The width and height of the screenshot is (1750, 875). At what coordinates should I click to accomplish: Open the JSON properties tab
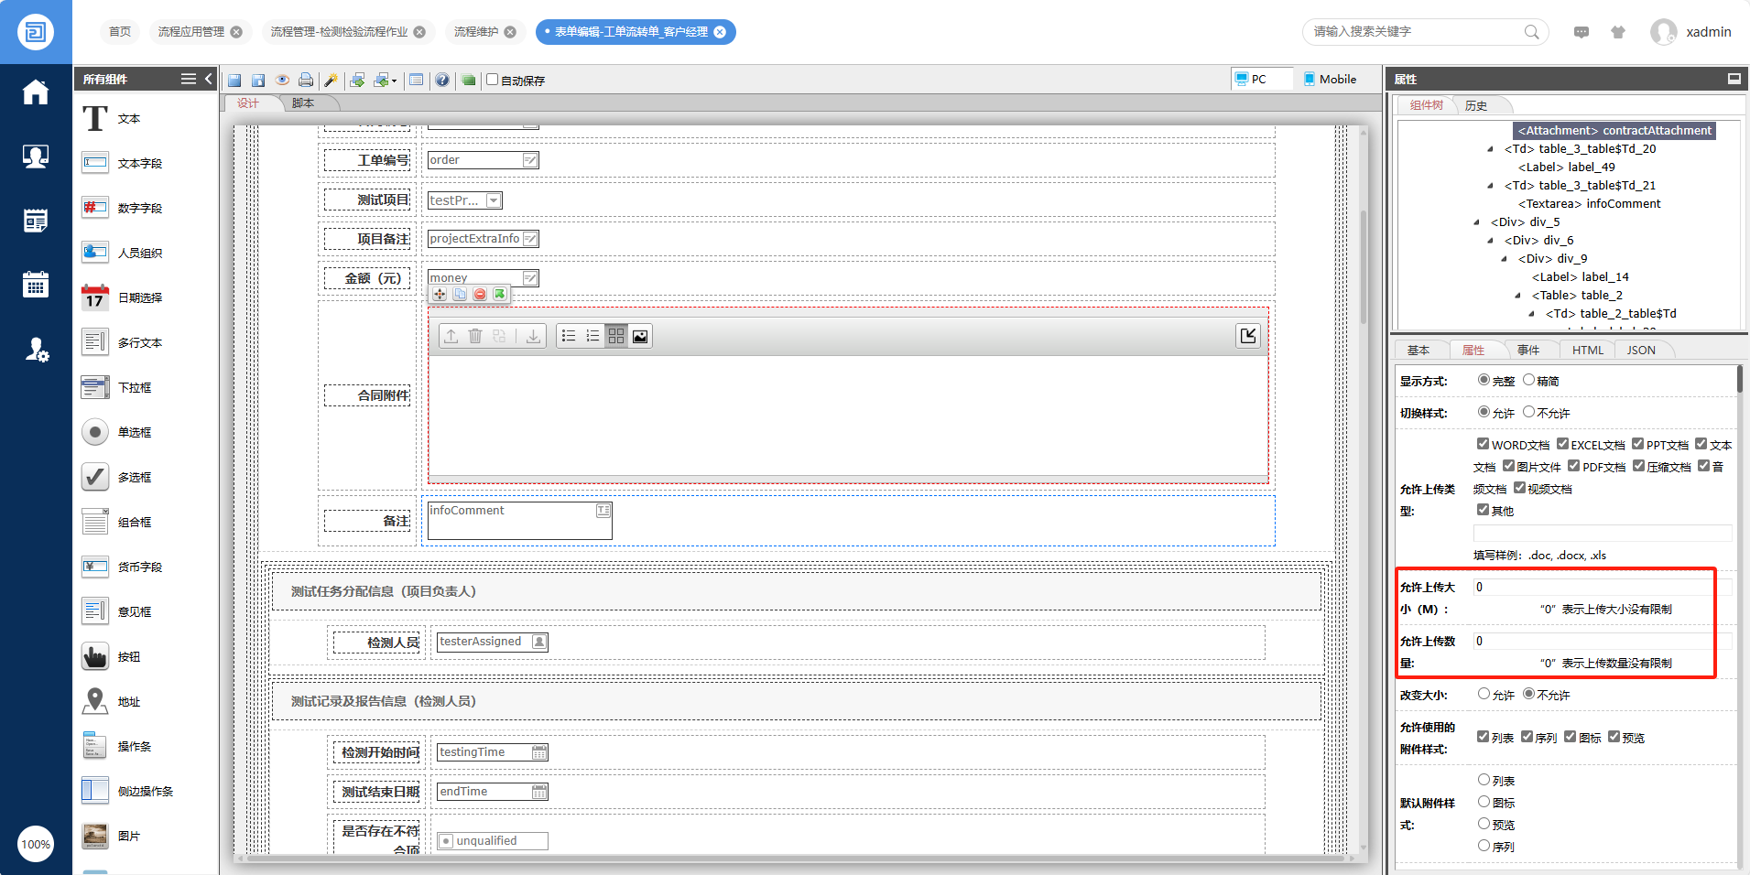[1641, 350]
